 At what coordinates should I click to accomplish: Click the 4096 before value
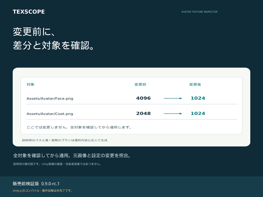[143, 98]
